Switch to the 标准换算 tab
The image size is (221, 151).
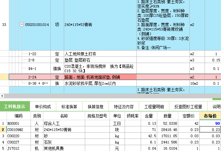point(69,107)
